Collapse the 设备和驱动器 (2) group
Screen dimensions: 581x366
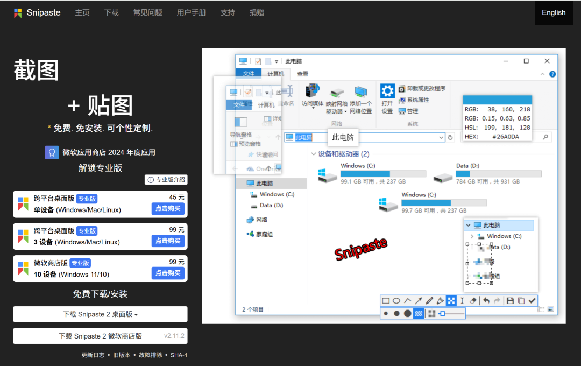pos(314,154)
